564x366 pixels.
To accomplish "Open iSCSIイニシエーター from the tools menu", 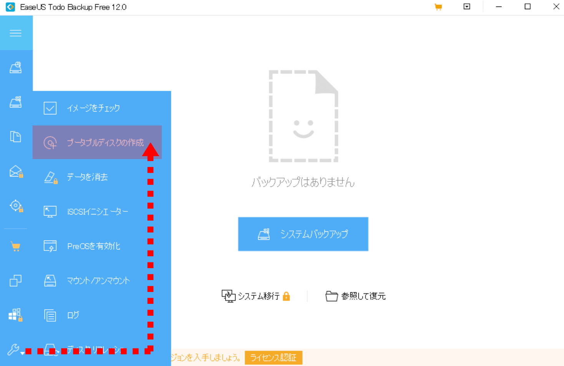I will (98, 212).
